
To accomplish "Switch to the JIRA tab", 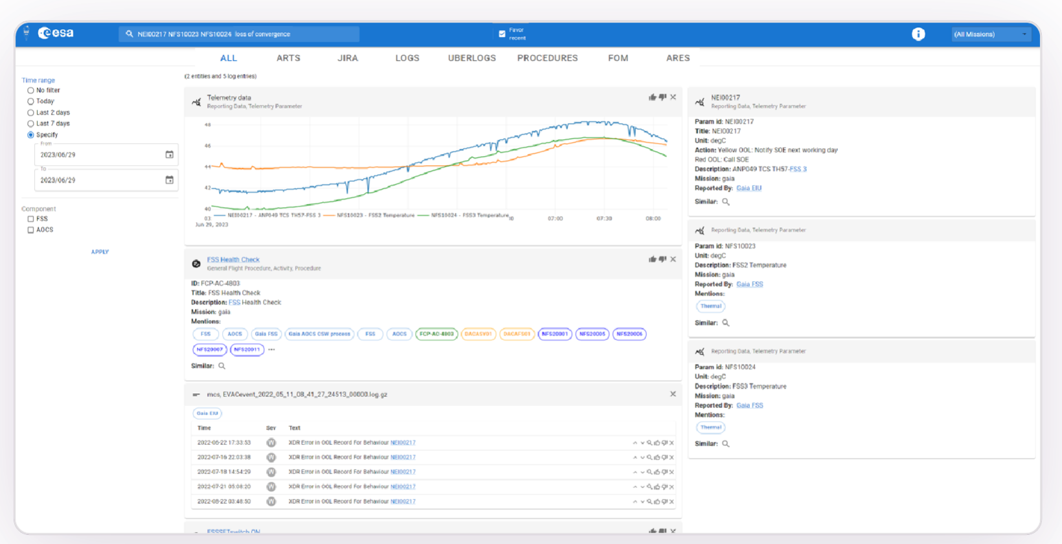I will (348, 58).
